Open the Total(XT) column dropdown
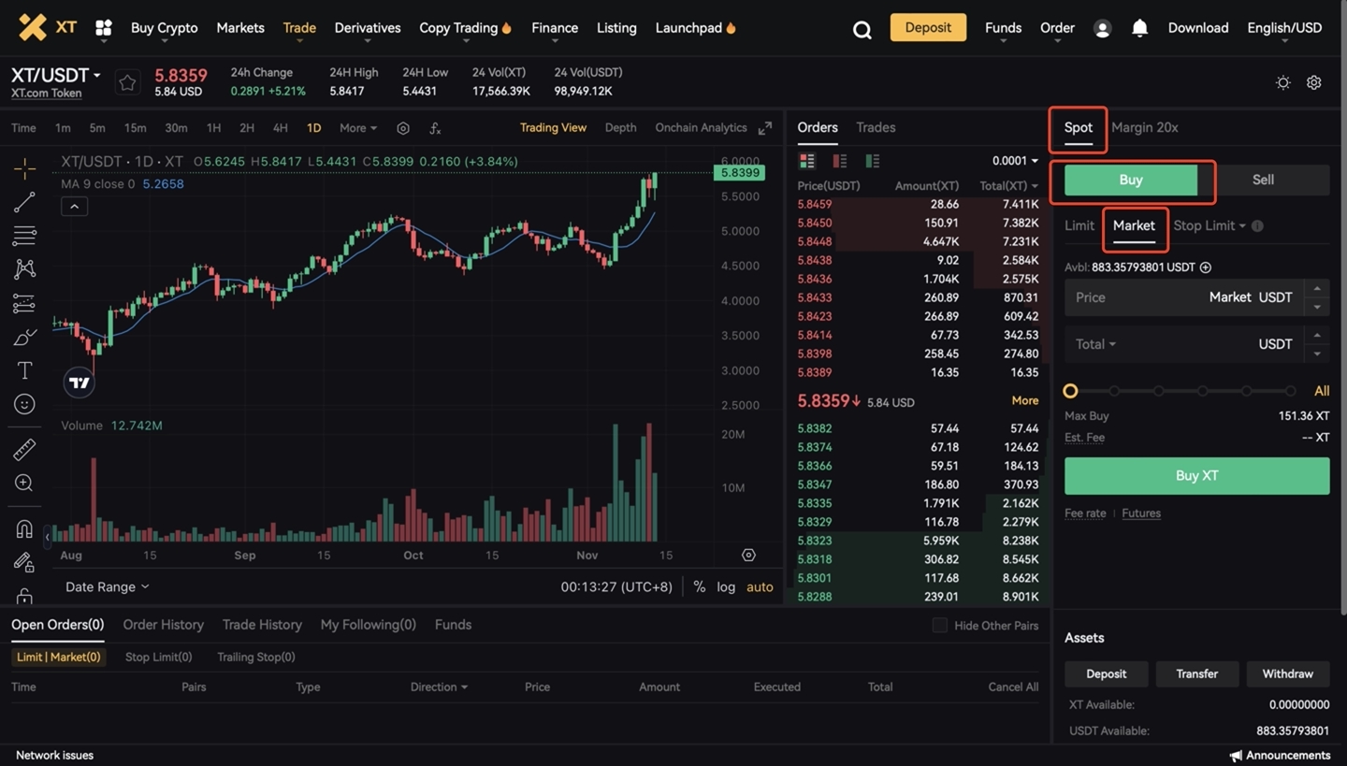This screenshot has height=766, width=1347. pos(1008,186)
